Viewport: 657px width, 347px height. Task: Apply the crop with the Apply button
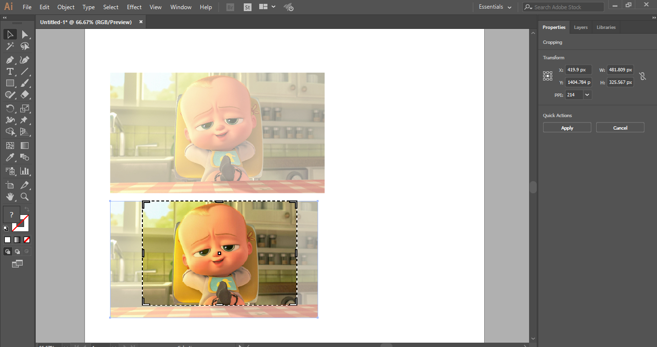point(567,128)
